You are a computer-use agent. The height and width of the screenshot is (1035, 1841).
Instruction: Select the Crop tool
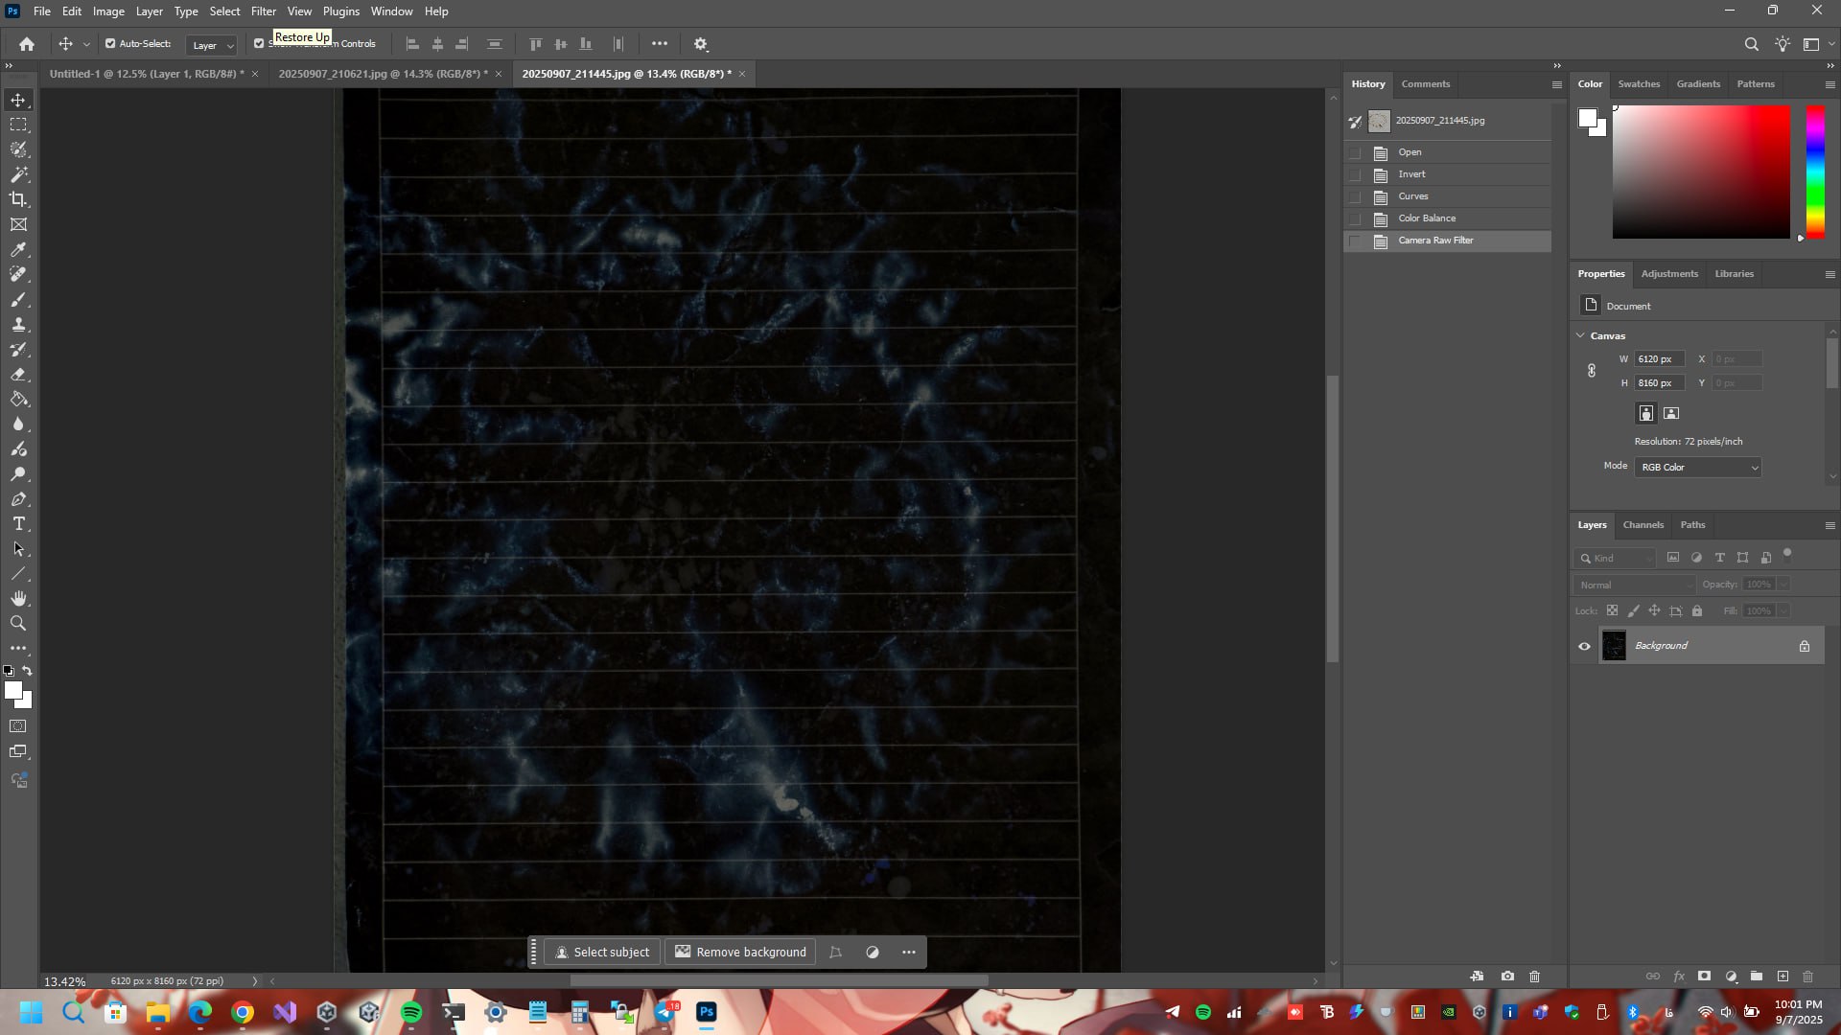[x=18, y=199]
